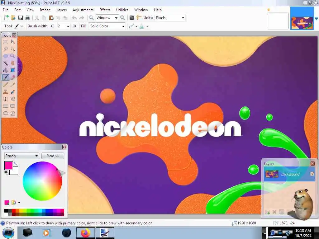This screenshot has width=319, height=239.
Task: Click the Open file toolbar icon
Action: pyautogui.click(x=13, y=18)
